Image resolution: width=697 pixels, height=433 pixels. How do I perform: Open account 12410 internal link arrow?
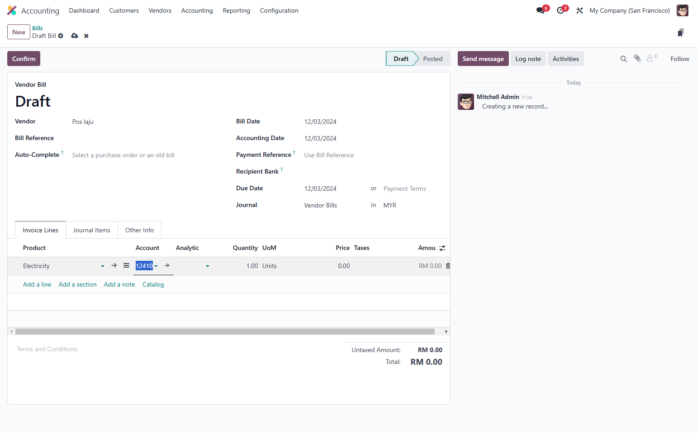click(167, 266)
